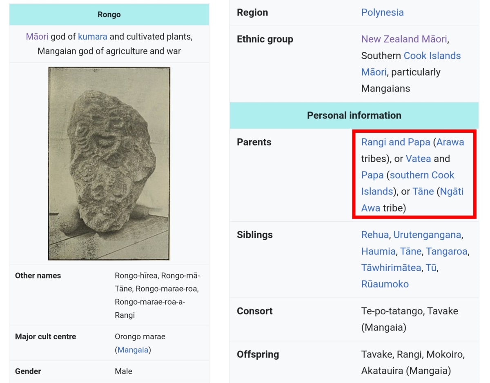Select the Region label
The height and width of the screenshot is (383, 490).
pos(252,12)
